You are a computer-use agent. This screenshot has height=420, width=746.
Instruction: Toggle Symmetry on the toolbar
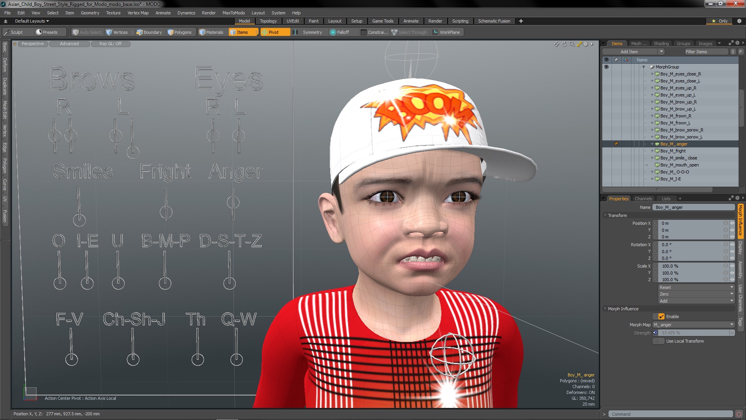(x=308, y=32)
